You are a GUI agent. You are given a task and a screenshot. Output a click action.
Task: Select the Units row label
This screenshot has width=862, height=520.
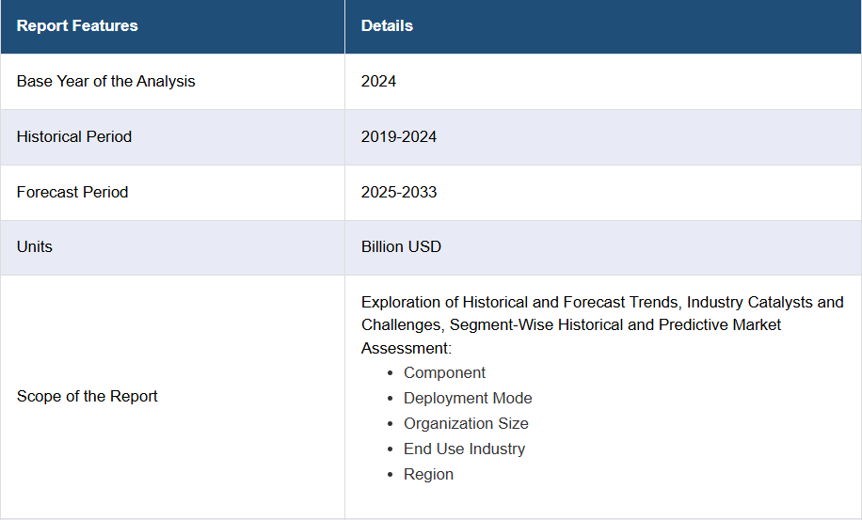pos(35,247)
